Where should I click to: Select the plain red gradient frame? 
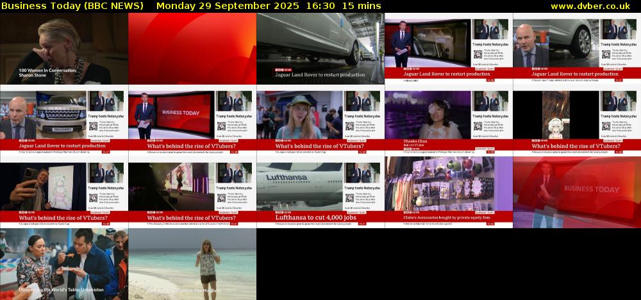point(192,49)
